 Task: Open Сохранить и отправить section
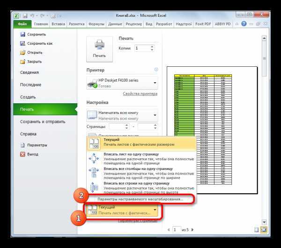coord(43,122)
